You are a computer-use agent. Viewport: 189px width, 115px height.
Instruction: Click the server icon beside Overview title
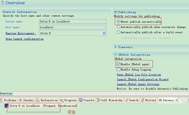click(x=3, y=3)
